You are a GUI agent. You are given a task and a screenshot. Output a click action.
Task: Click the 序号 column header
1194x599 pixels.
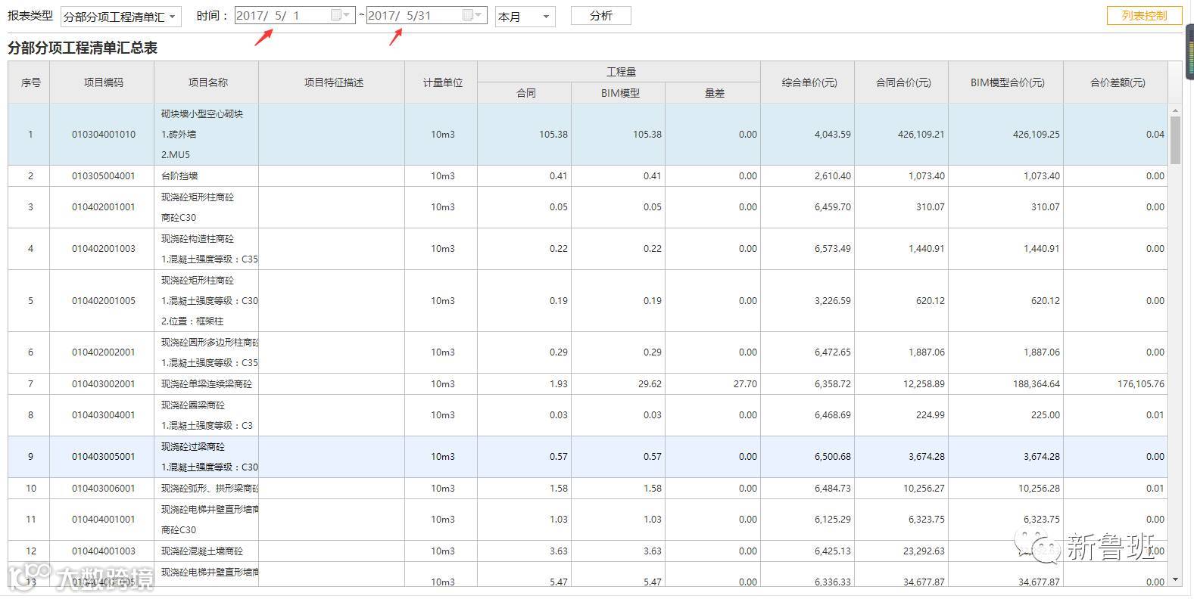(x=30, y=82)
